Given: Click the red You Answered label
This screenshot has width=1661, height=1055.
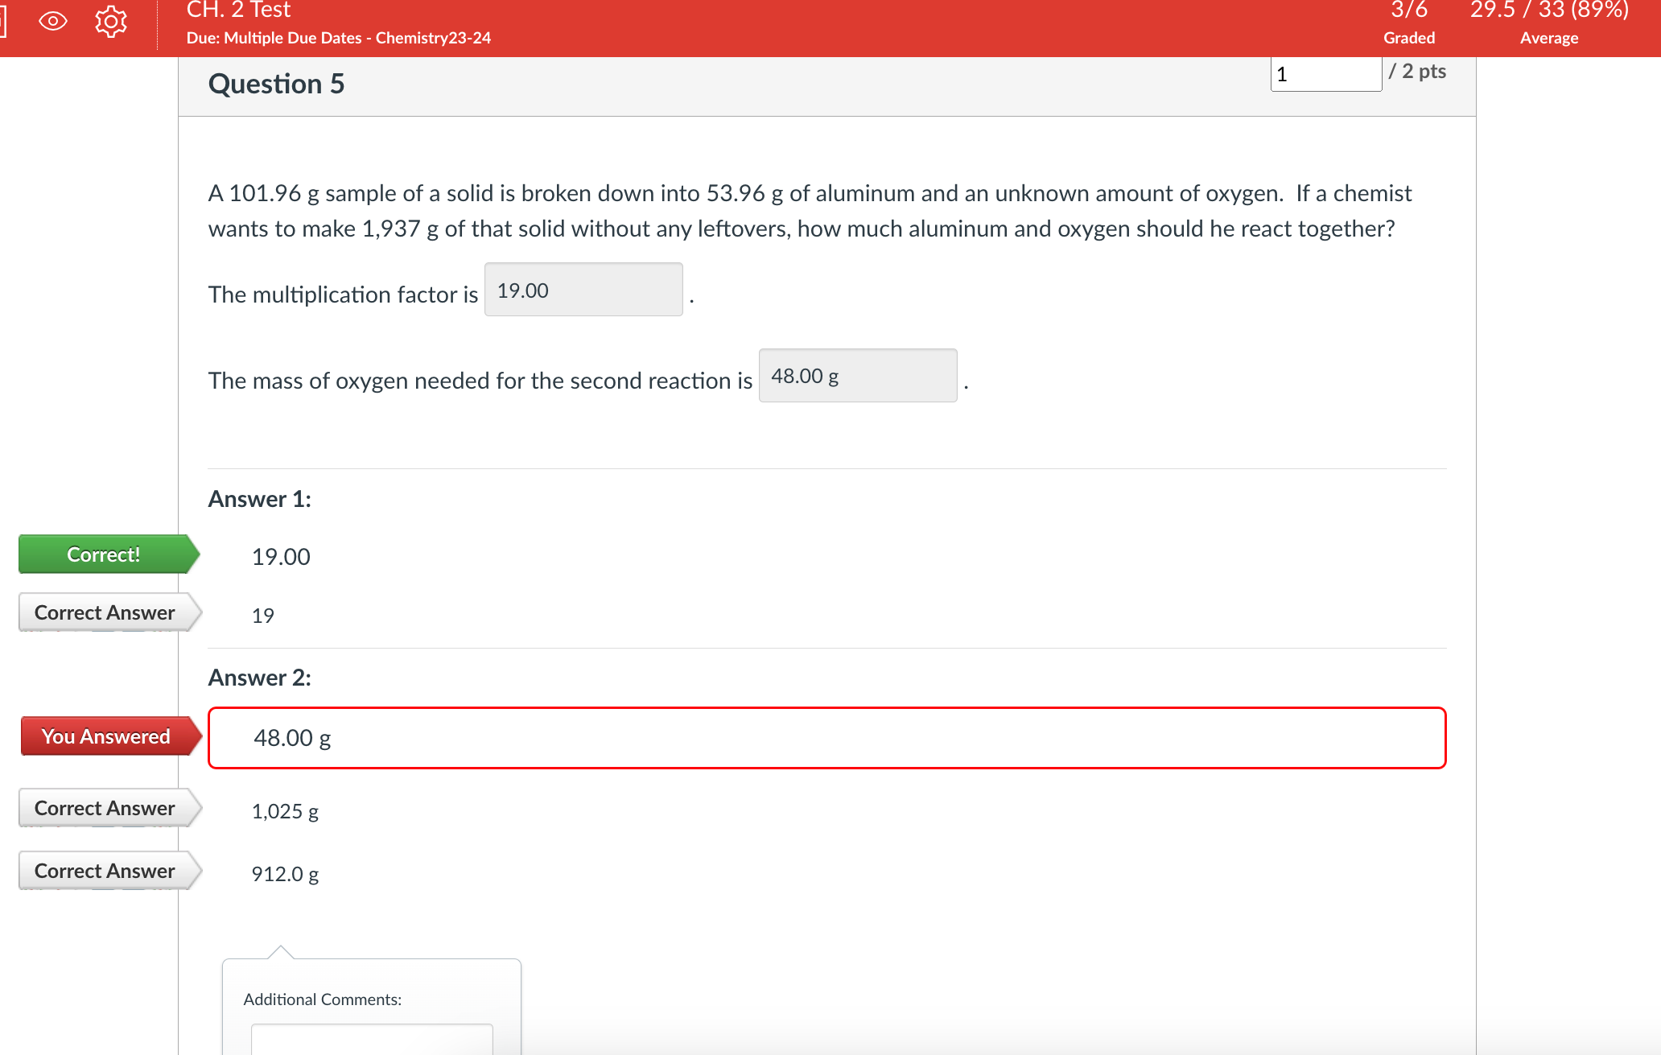Looking at the screenshot, I should point(106,736).
